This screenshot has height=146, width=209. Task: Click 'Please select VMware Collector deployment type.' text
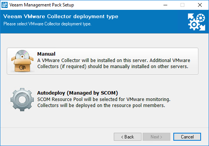coord(47,24)
